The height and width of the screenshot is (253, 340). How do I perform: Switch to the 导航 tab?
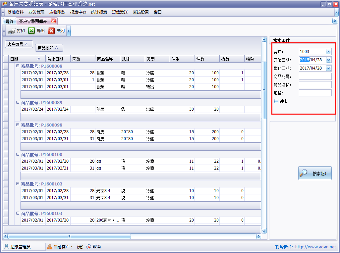(x=10, y=21)
